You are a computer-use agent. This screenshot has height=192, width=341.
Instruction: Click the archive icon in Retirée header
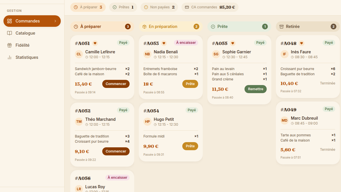point(281,27)
